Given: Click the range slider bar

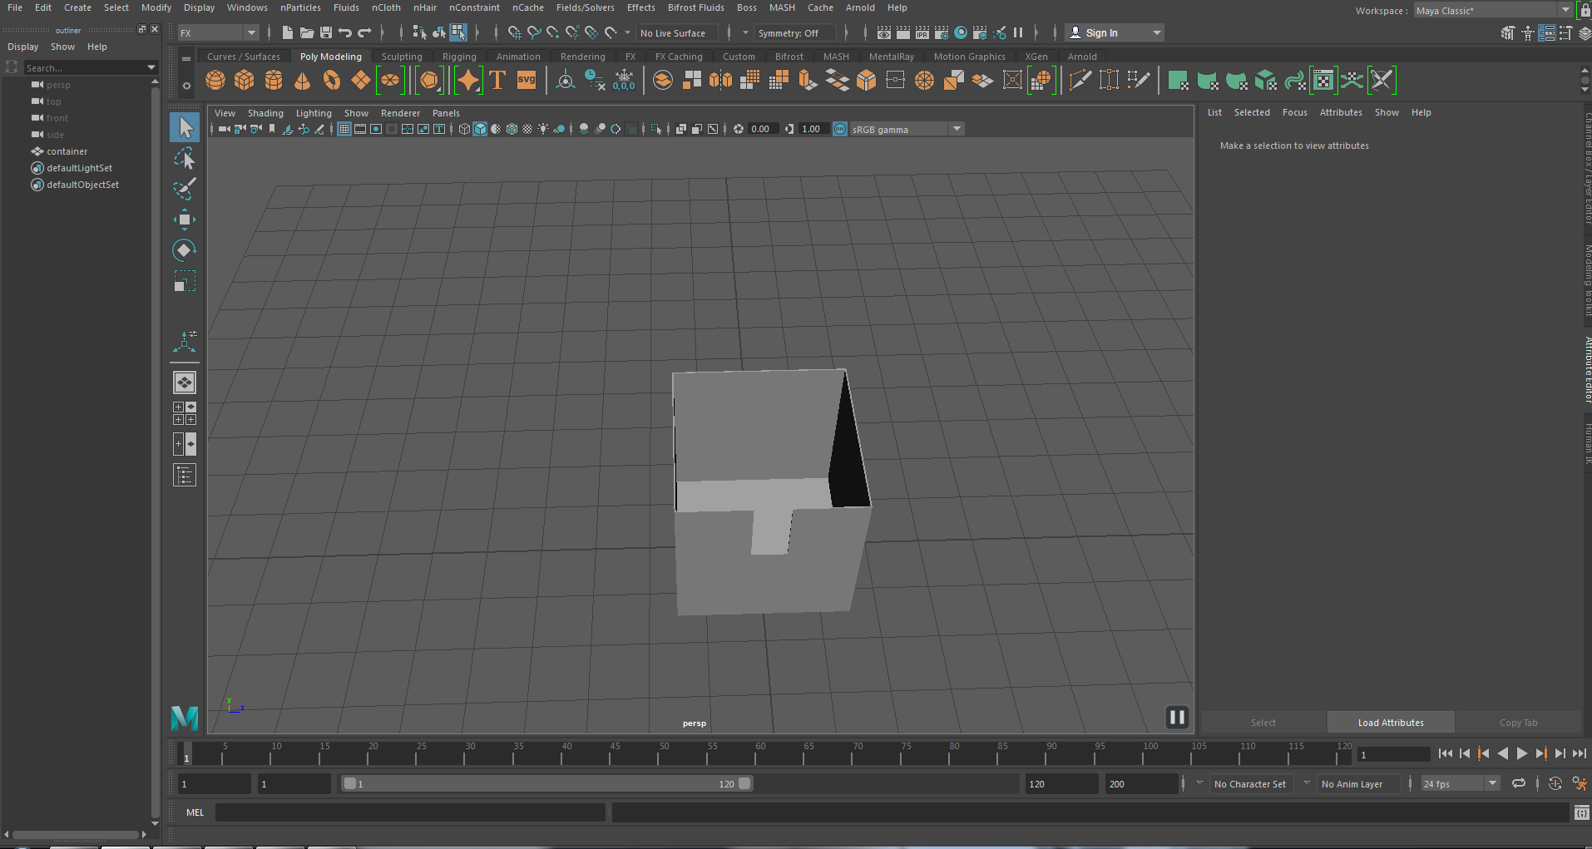Looking at the screenshot, I should (x=547, y=783).
